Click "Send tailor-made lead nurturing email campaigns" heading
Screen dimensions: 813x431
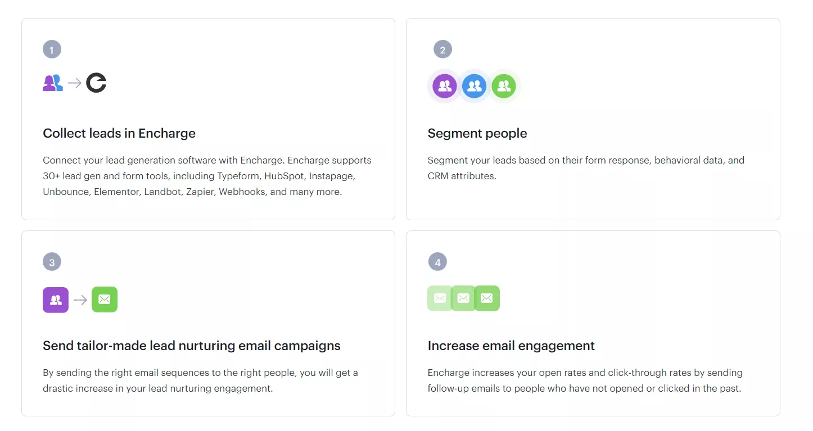tap(192, 346)
